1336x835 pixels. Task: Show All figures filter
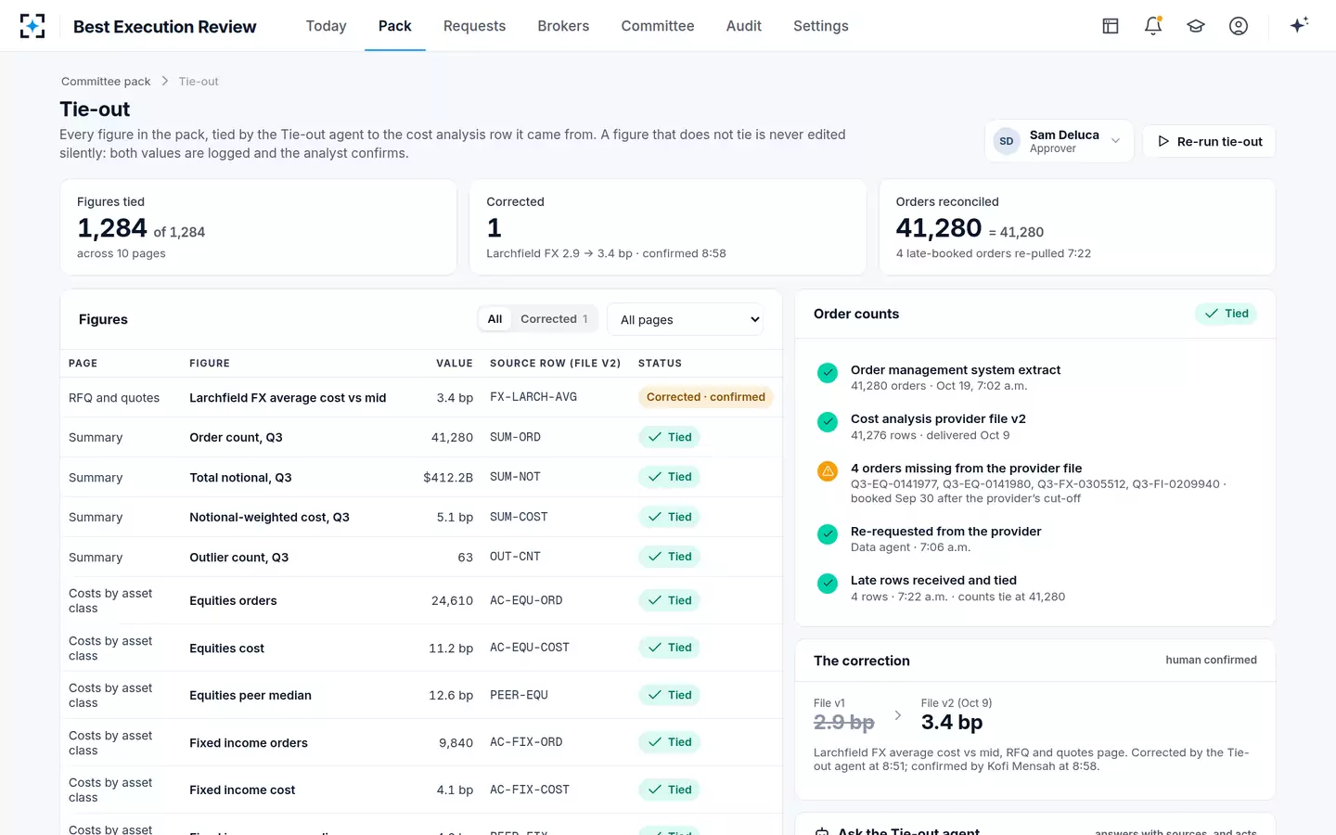tap(495, 319)
